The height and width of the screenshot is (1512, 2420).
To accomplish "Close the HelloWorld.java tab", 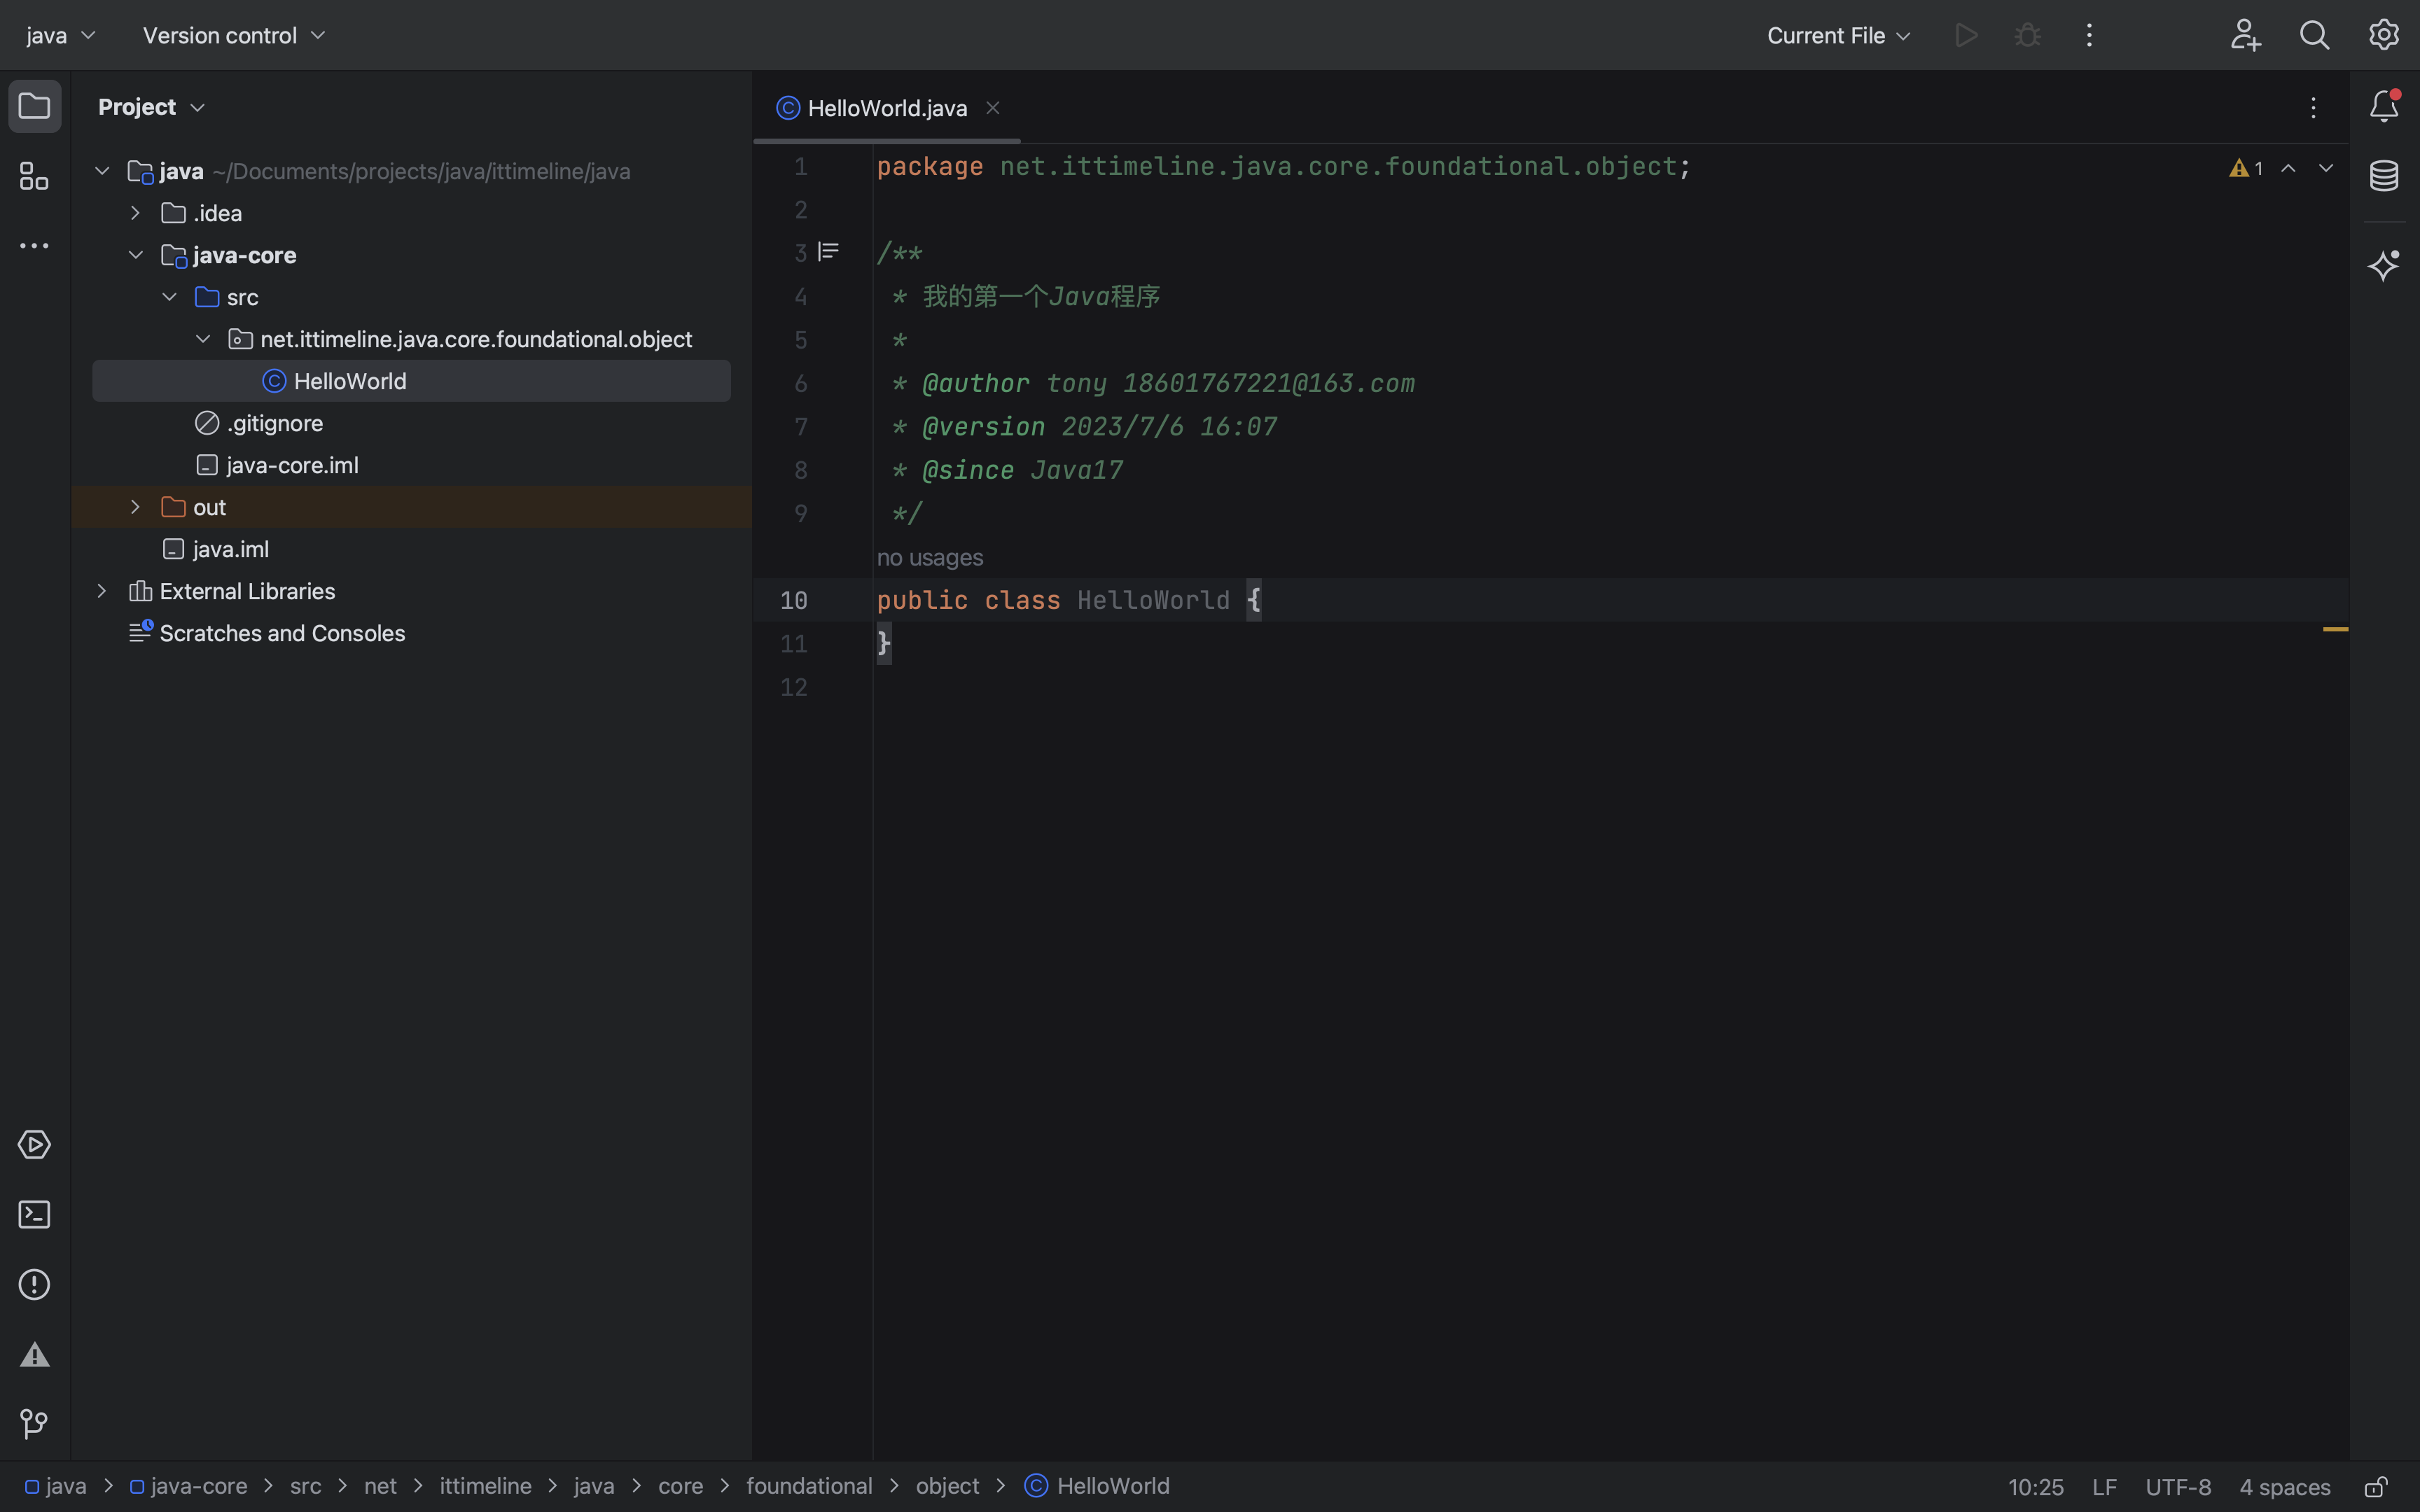I will click(x=993, y=108).
